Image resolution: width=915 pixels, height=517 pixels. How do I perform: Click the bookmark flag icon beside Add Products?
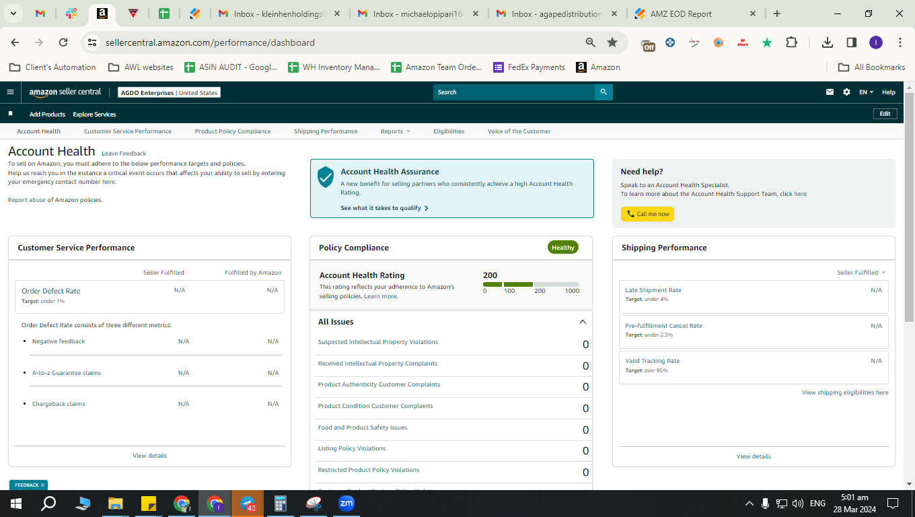(x=10, y=114)
